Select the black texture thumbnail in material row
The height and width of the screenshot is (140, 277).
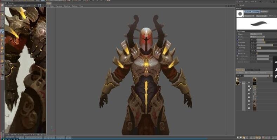[x=255, y=83]
